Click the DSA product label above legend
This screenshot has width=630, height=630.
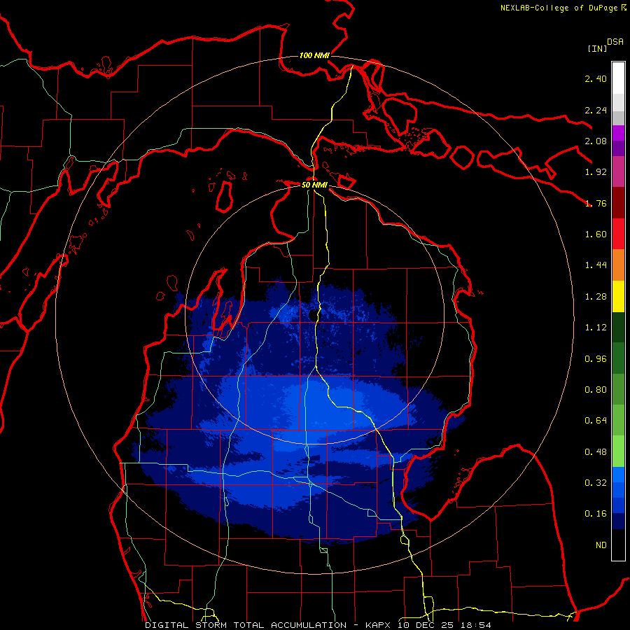(615, 42)
